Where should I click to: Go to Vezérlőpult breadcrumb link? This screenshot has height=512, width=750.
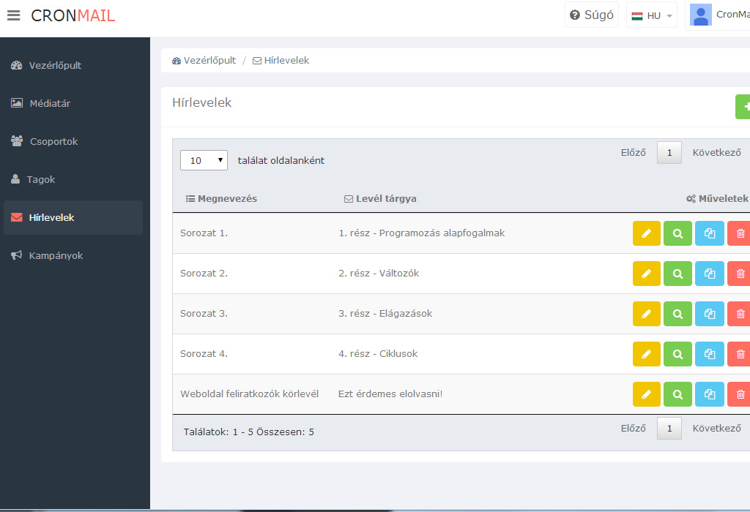(x=204, y=61)
